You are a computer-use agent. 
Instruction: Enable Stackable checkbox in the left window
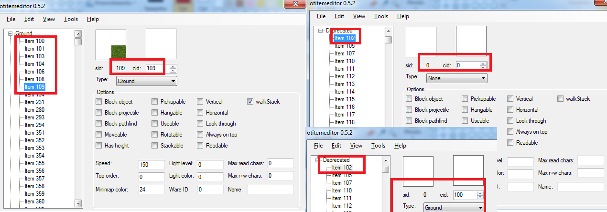155,146
